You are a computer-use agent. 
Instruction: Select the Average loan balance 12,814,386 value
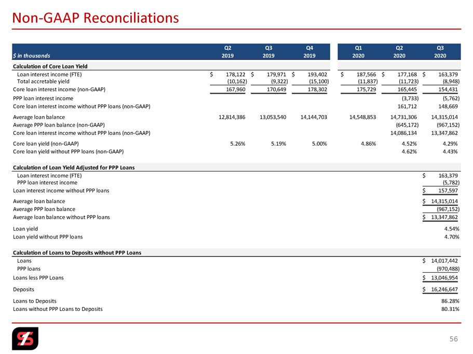point(232,117)
